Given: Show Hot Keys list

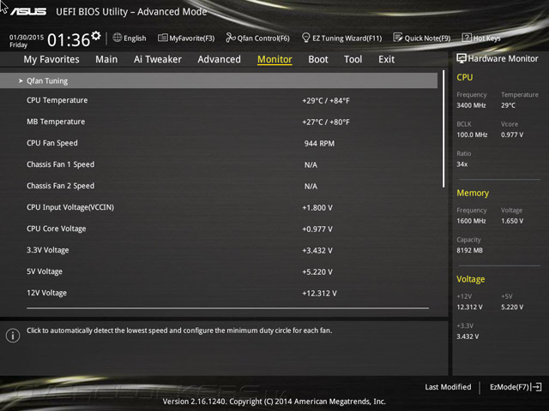Looking at the screenshot, I should coord(481,38).
